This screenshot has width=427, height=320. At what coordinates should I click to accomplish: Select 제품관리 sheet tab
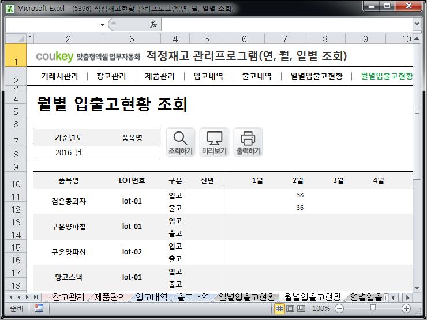click(110, 297)
